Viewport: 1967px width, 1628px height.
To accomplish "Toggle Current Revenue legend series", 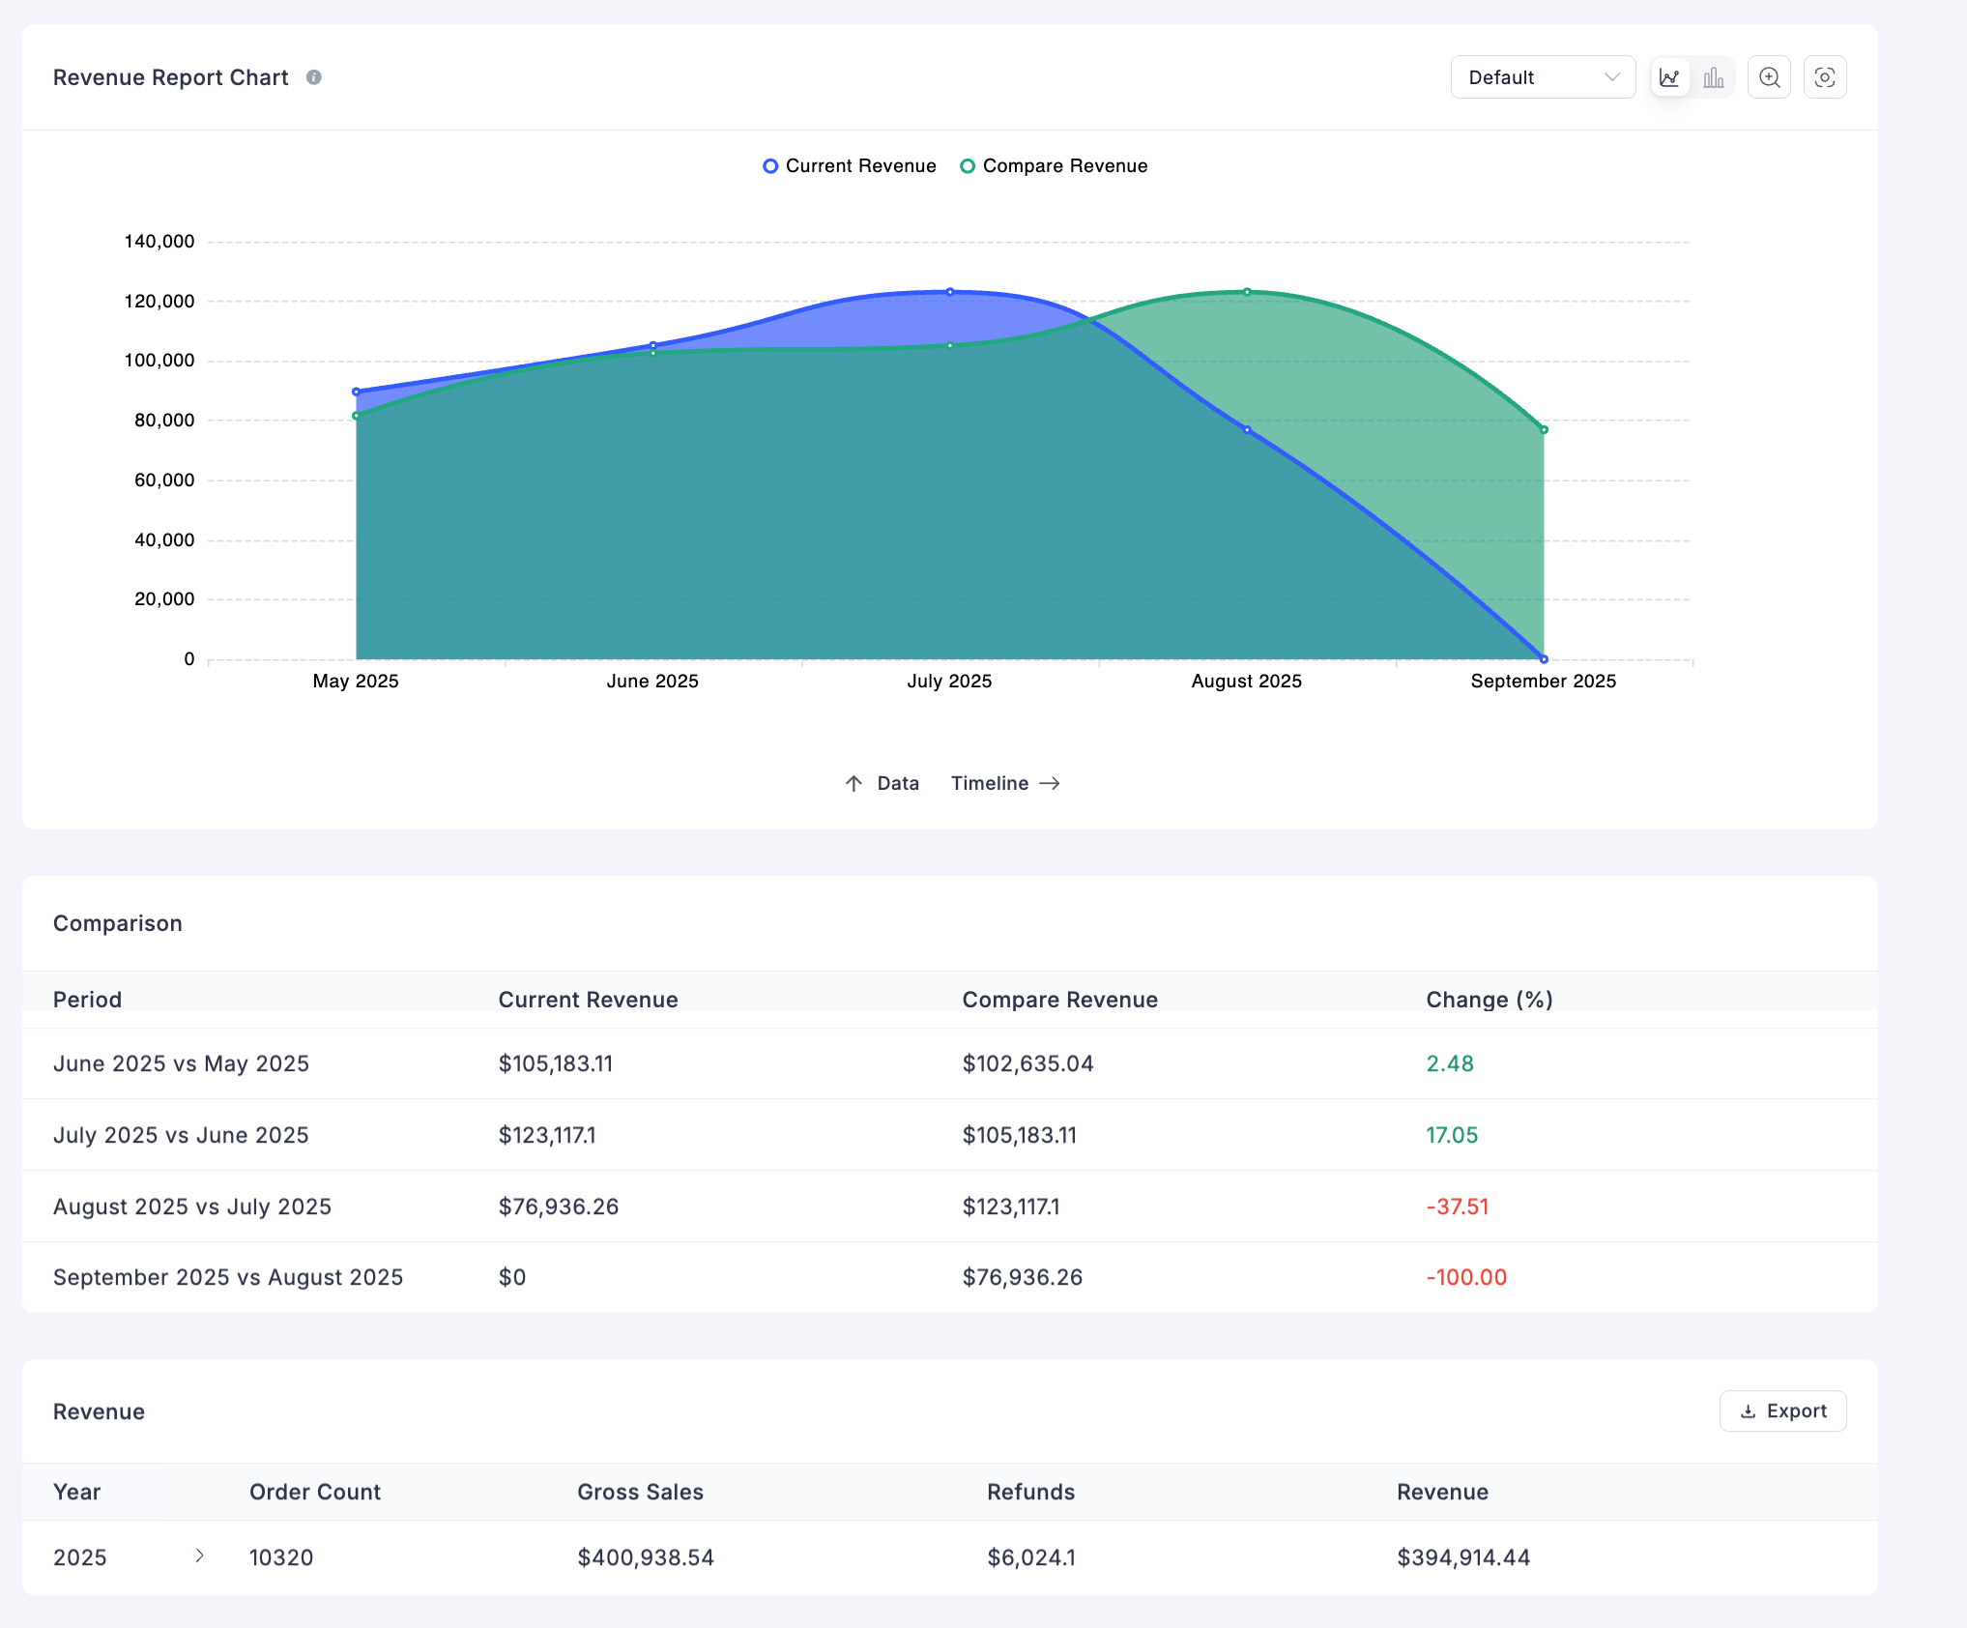I will point(850,166).
